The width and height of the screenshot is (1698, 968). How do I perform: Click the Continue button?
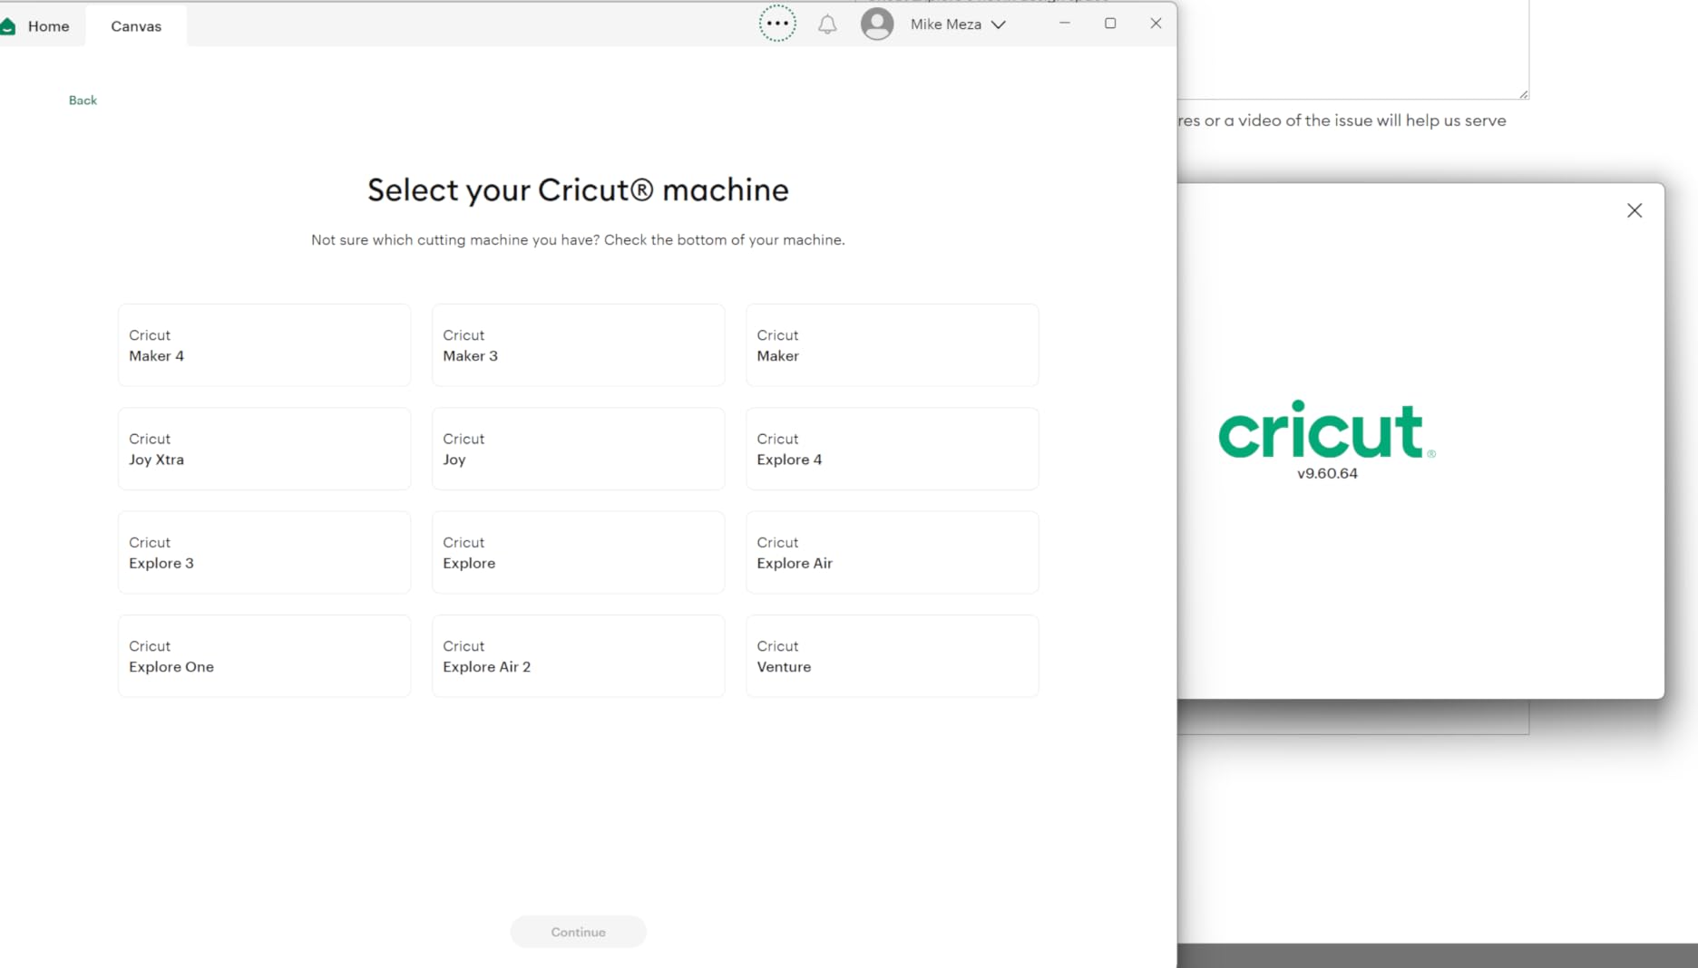(x=578, y=932)
